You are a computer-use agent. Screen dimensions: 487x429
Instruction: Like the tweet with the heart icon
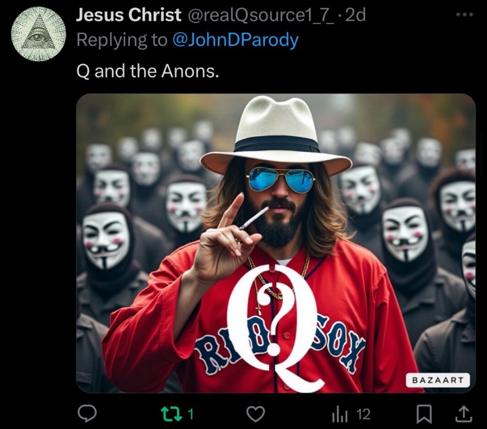[x=255, y=414]
